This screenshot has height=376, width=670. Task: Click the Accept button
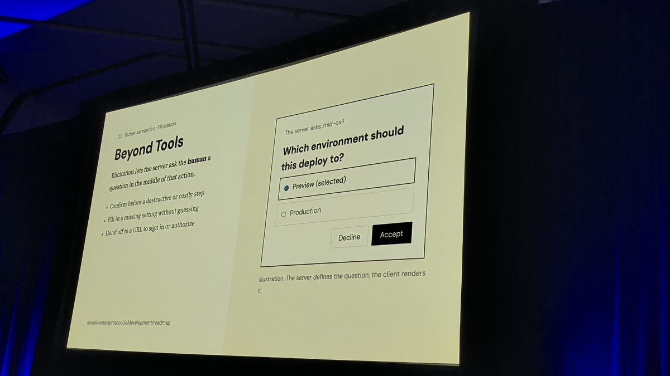pos(391,234)
